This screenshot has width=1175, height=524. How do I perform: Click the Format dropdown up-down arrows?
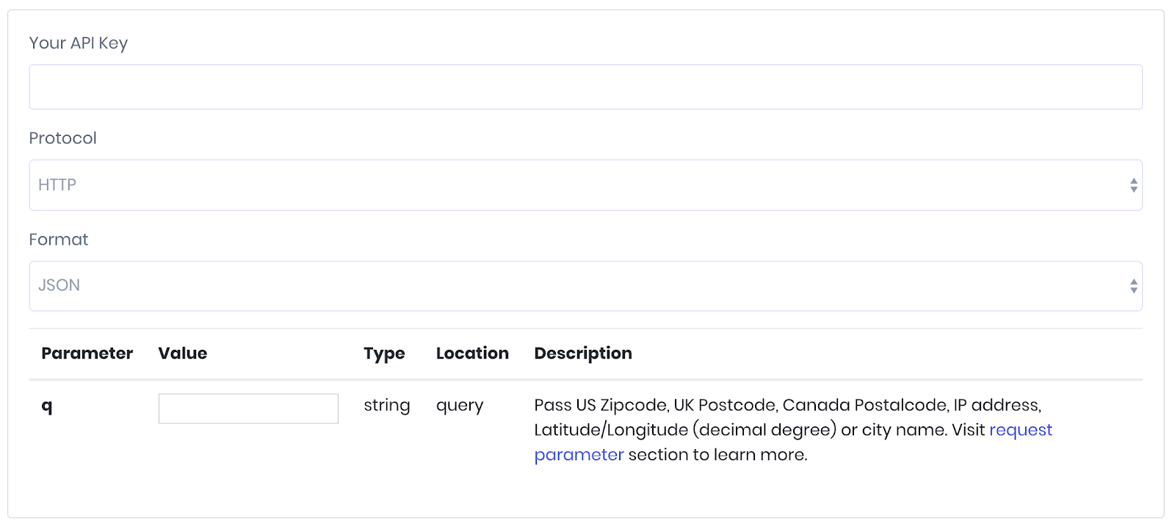point(1133,286)
